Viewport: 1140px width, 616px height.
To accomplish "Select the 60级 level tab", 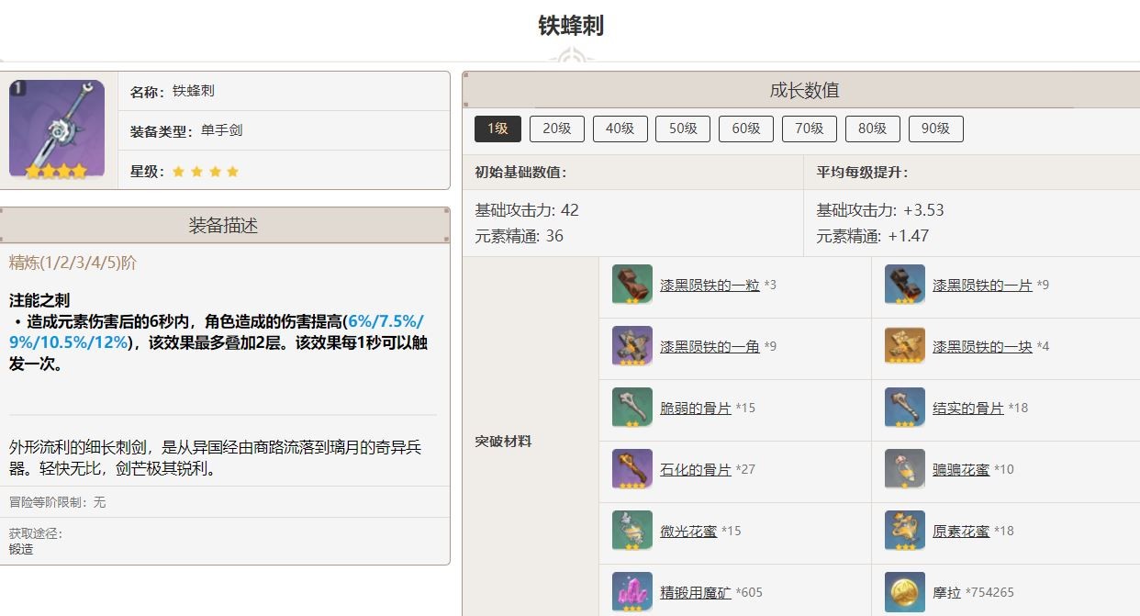I will pos(746,129).
